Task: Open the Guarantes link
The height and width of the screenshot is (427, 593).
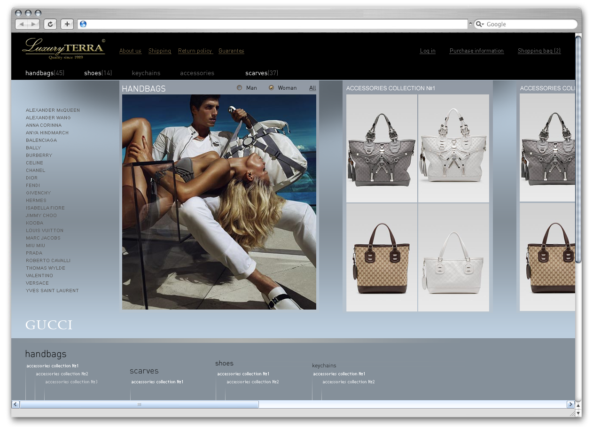Action: pos(231,51)
